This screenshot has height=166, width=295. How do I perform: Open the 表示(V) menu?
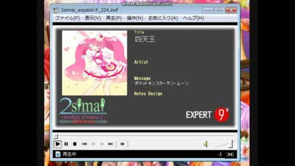coord(93,18)
